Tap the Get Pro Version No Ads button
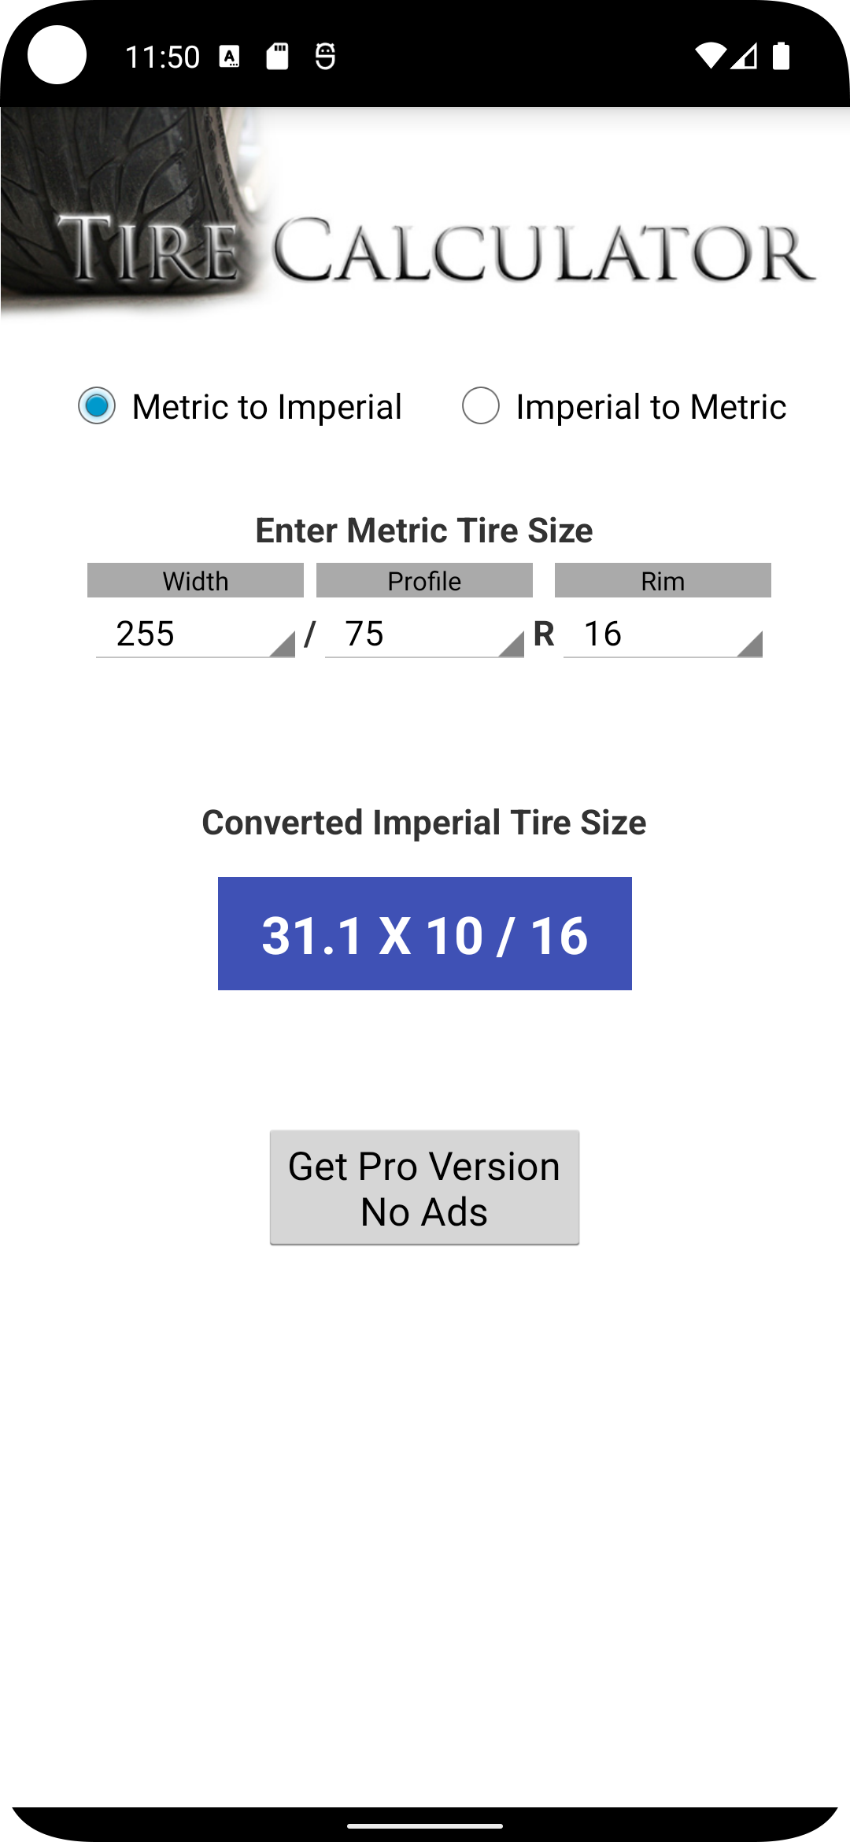 point(424,1188)
